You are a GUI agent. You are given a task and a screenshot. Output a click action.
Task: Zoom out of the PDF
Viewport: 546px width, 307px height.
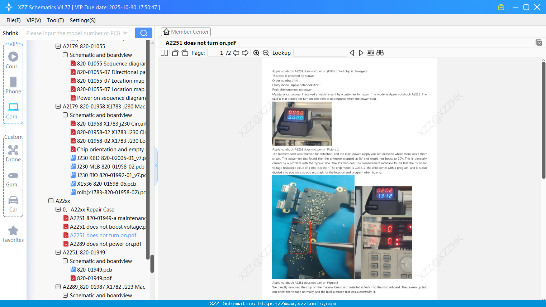266,53
